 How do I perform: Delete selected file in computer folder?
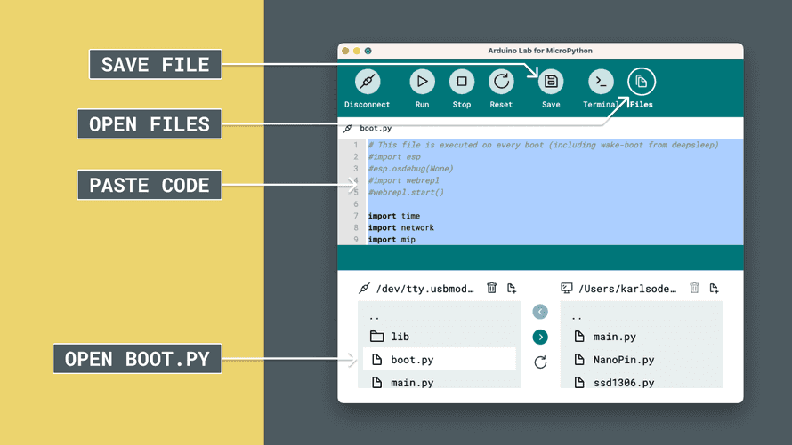pos(695,288)
